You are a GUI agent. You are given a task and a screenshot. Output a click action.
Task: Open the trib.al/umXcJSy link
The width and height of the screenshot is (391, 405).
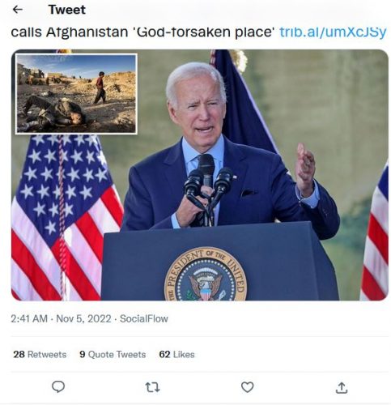click(x=333, y=32)
